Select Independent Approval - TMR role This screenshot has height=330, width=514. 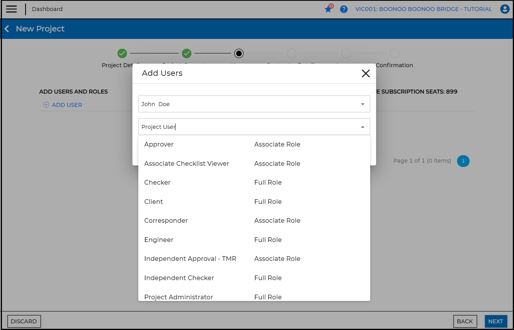coord(190,259)
